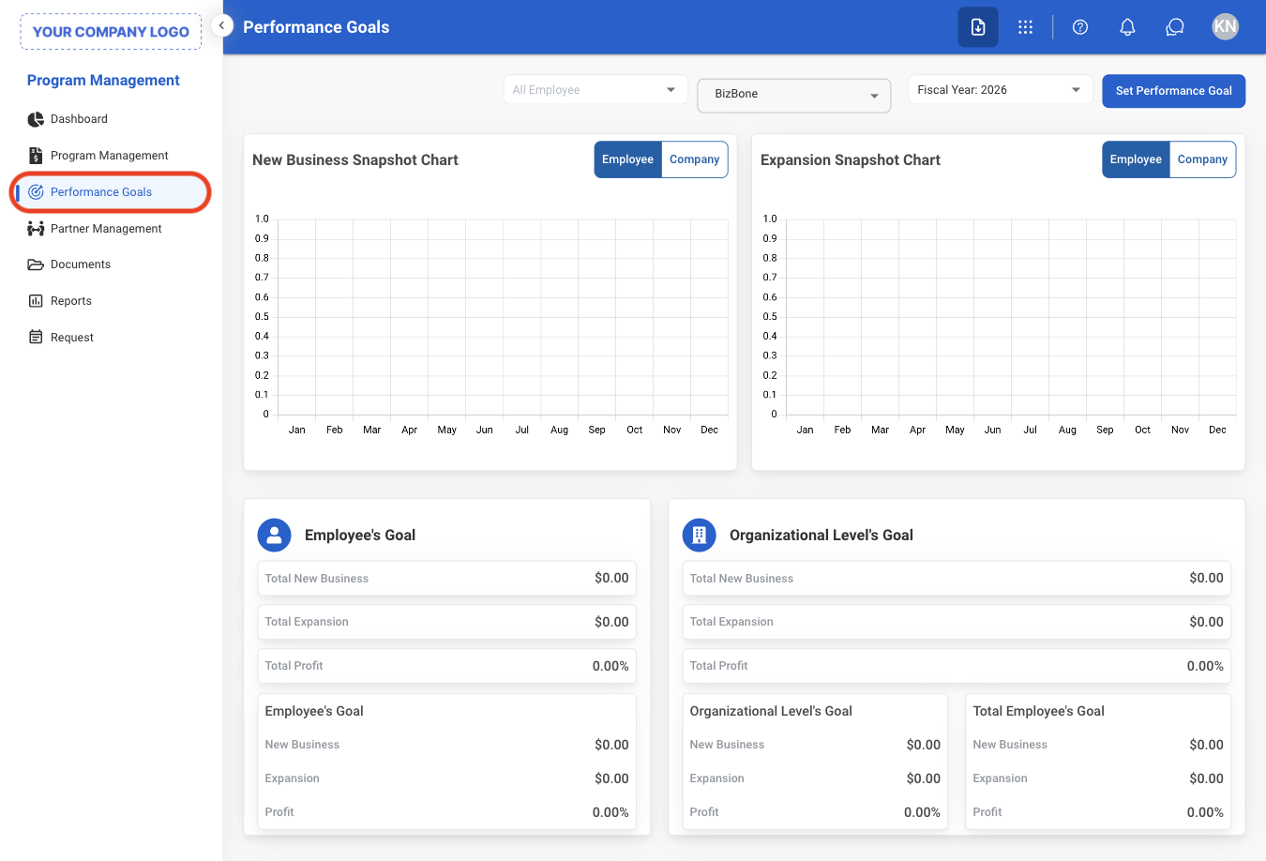Click the Employee's Goal person icon

(x=274, y=535)
